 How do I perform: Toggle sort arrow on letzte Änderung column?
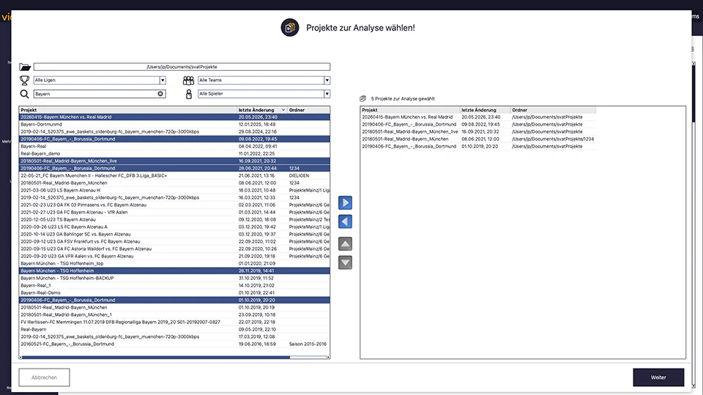[x=283, y=110]
